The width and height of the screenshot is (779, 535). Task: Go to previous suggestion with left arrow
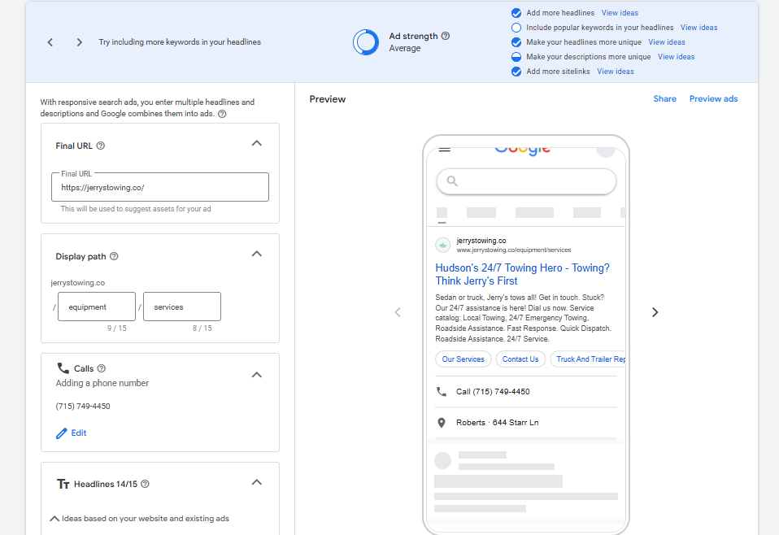pyautogui.click(x=50, y=42)
